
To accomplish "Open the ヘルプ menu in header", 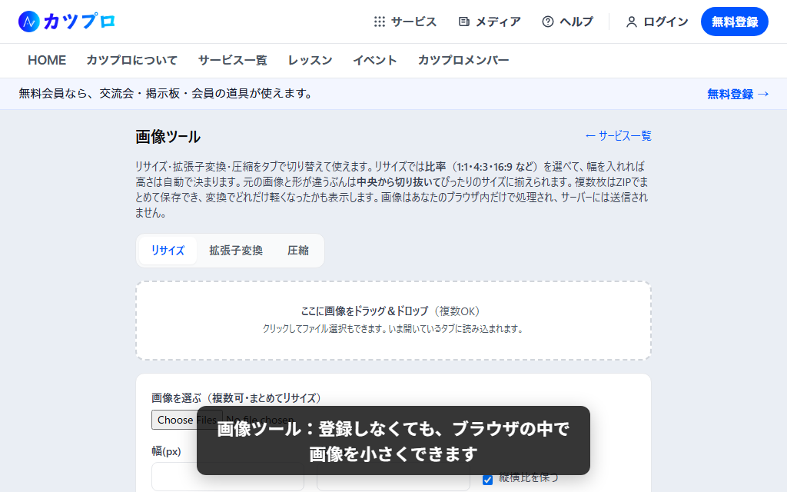I will [x=568, y=22].
